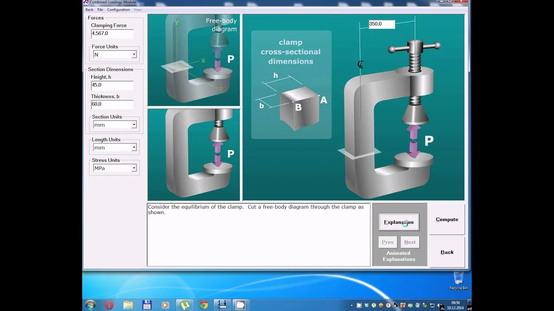Click the Clamping Force input field
Screen dimensions: 554x311
coord(112,33)
